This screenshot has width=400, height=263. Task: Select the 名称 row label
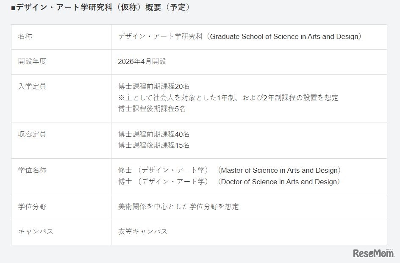pyautogui.click(x=25, y=36)
